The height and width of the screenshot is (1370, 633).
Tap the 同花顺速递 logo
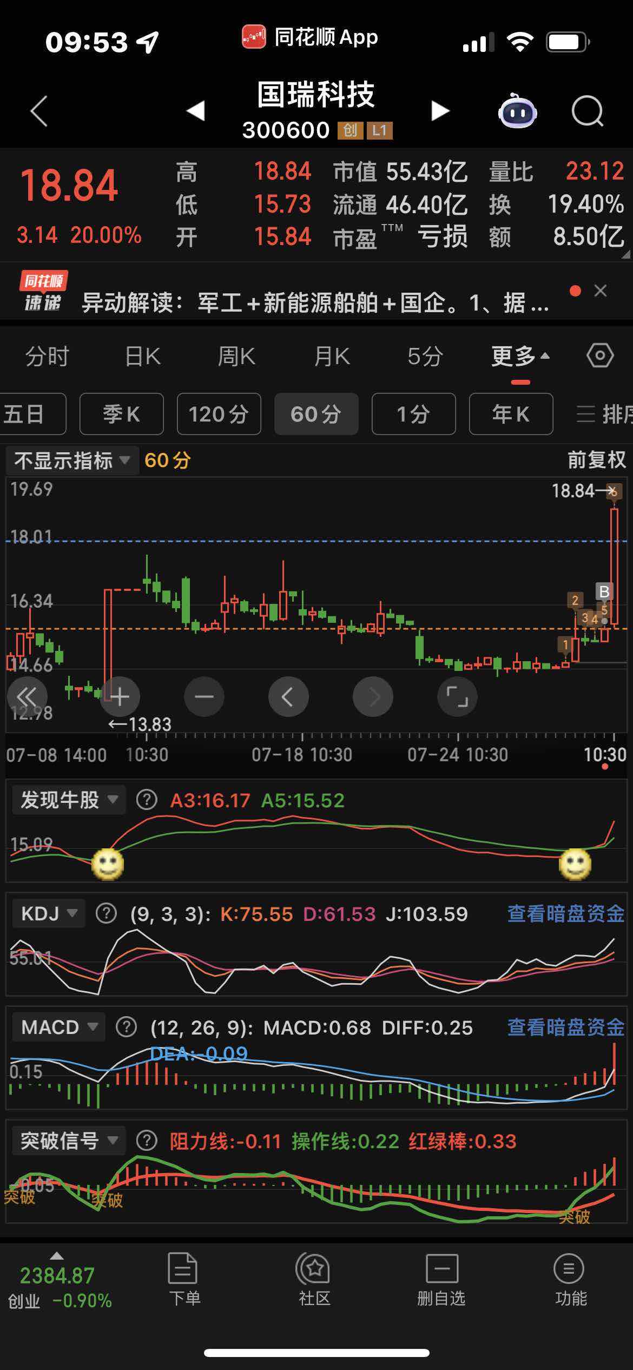[x=43, y=292]
